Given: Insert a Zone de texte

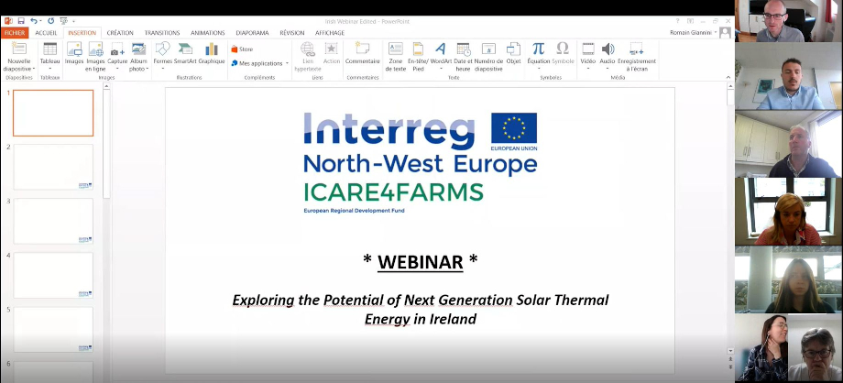Looking at the screenshot, I should tap(395, 57).
